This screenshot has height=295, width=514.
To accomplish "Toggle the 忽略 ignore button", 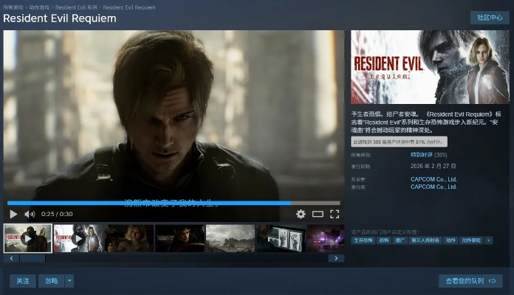I will point(51,281).
